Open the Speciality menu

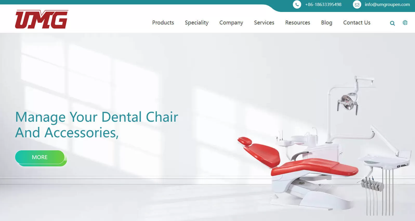(197, 23)
